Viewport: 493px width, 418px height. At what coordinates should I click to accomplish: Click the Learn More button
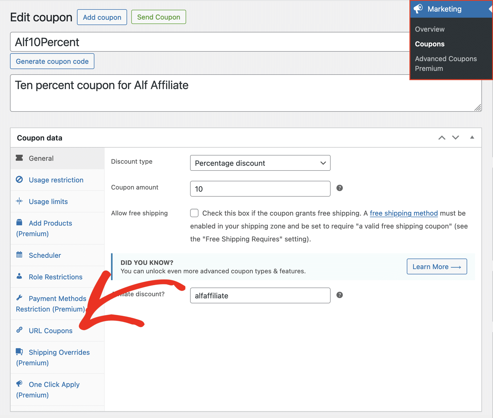(x=437, y=266)
